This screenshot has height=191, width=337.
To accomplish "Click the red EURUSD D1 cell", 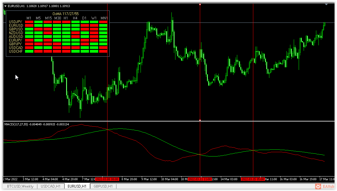I will (85, 26).
